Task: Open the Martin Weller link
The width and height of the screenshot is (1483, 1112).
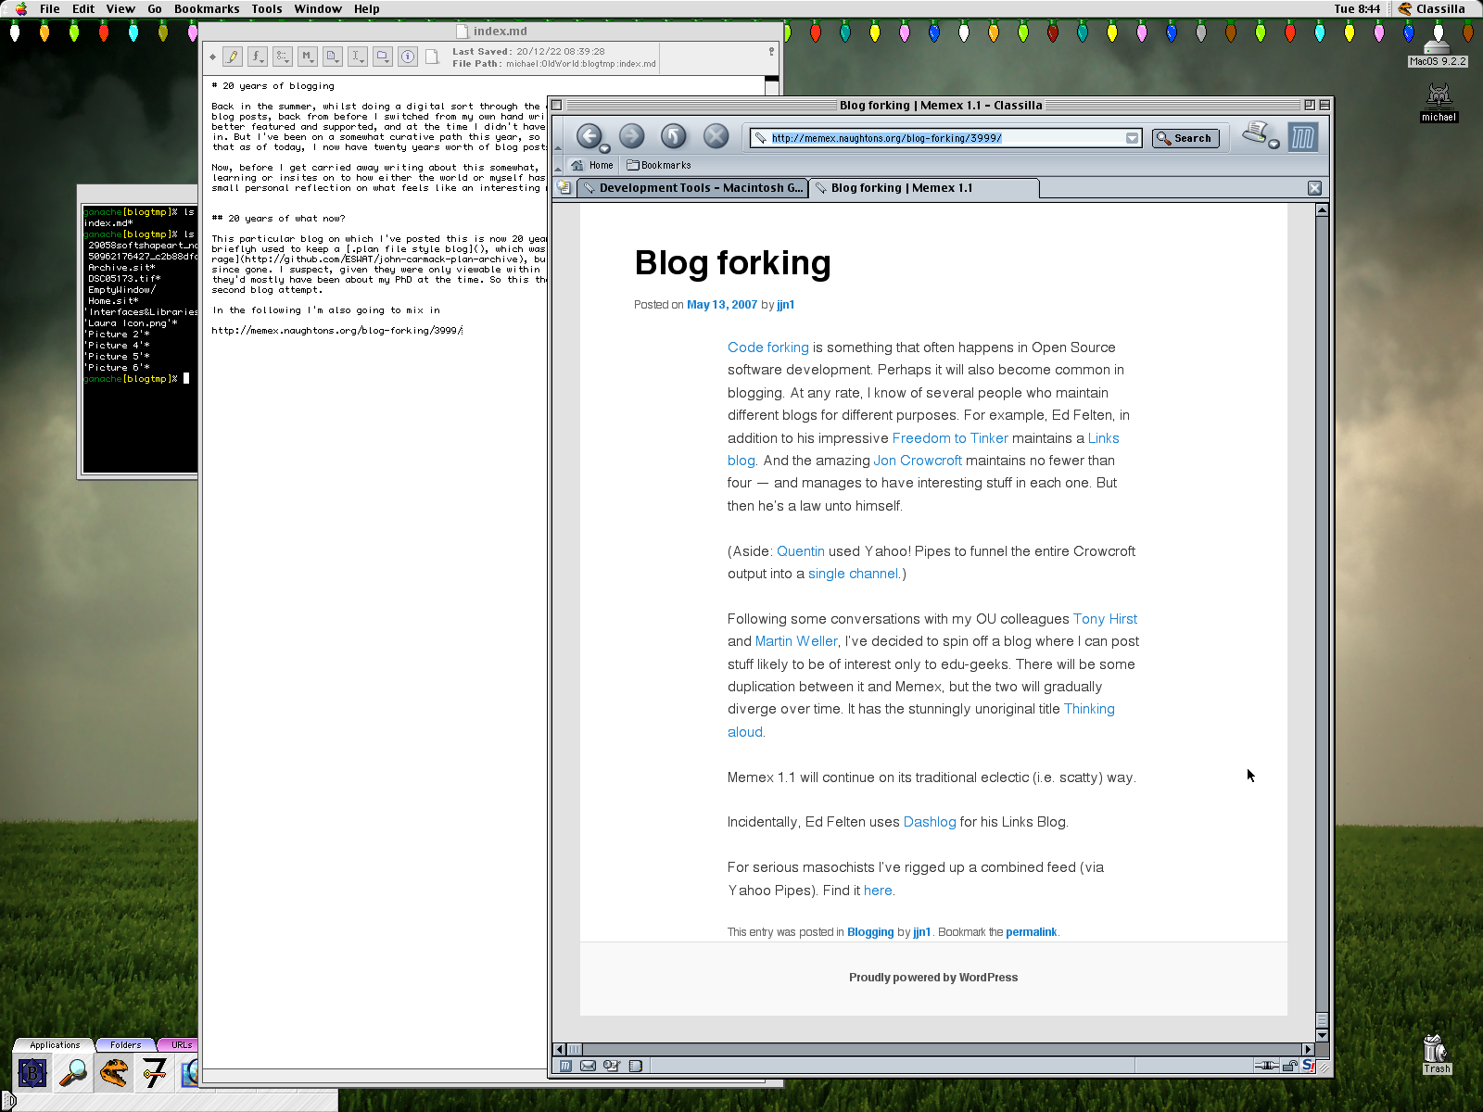Action: [x=796, y=641]
